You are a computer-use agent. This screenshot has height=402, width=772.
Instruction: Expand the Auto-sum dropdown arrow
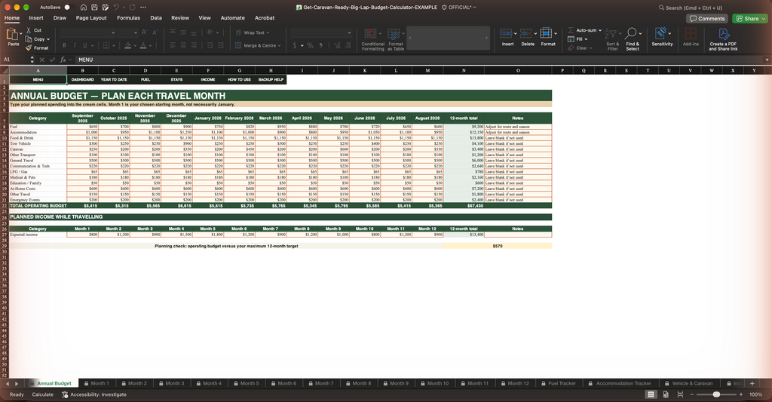point(599,30)
